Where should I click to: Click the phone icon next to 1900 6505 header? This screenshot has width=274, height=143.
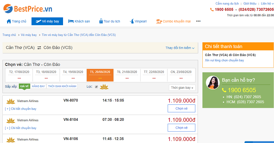pyautogui.click(x=212, y=10)
